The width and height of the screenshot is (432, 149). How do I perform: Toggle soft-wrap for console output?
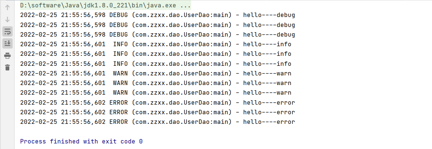click(x=7, y=31)
